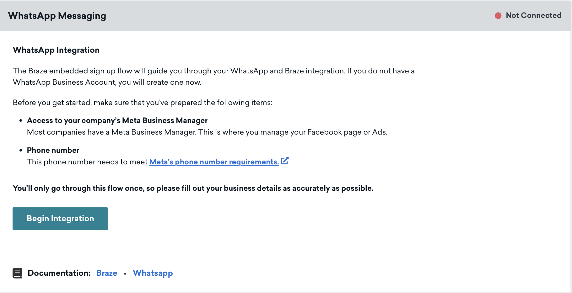Click the Meta Business Manager access heading
Screen dimensions: 572x293
pos(117,120)
